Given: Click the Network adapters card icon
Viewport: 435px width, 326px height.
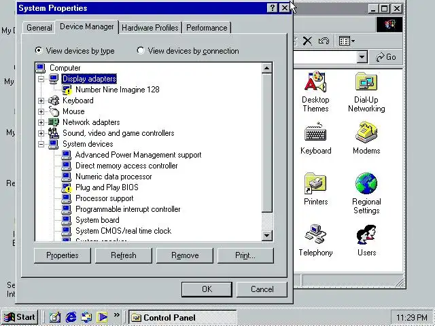Looking at the screenshot, I should pyautogui.click(x=54, y=122).
